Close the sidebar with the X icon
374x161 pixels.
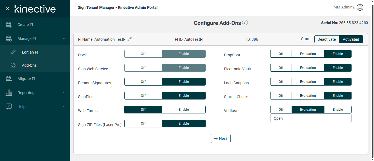pyautogui.click(x=8, y=9)
